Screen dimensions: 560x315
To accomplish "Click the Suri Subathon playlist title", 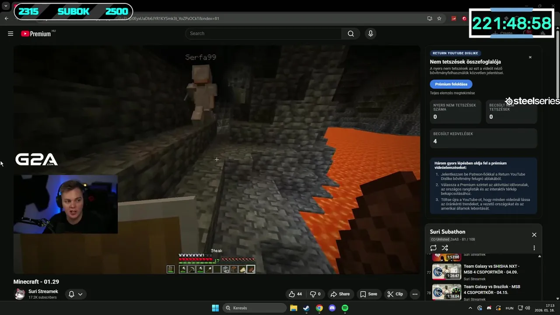I will pos(448,232).
